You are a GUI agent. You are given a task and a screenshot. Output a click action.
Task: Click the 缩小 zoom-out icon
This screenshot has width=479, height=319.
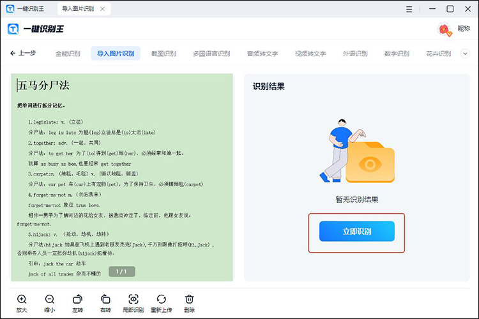click(x=49, y=299)
